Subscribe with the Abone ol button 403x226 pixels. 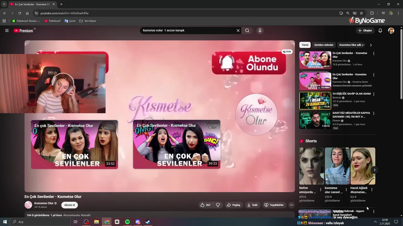click(x=70, y=205)
